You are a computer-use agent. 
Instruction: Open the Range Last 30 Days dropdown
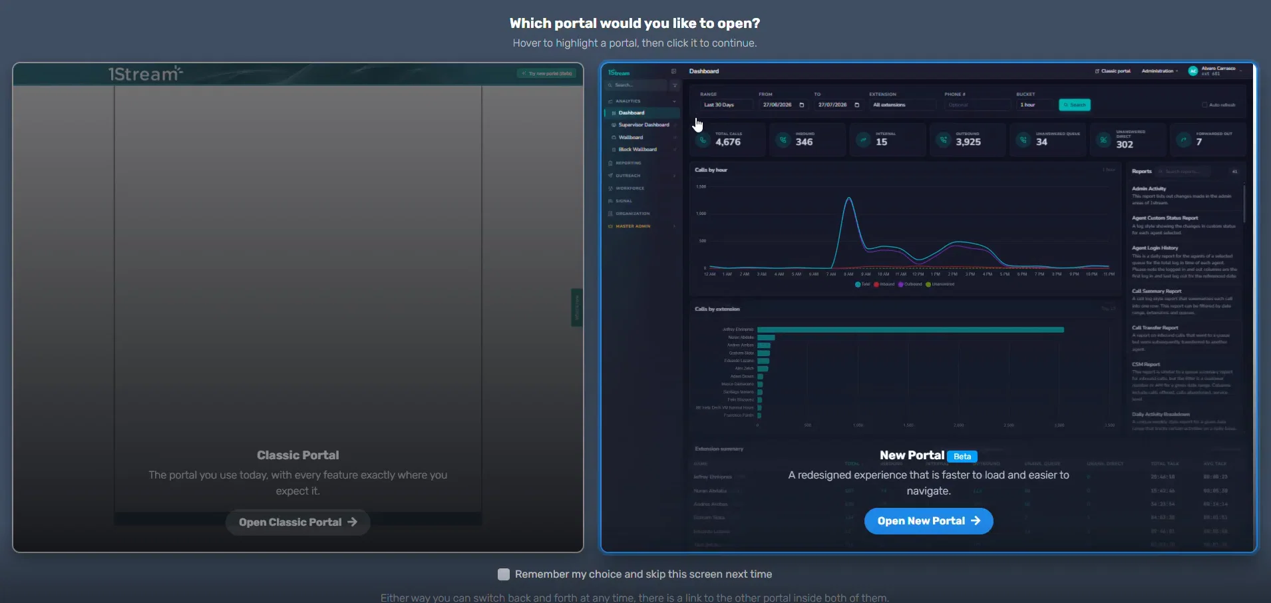pos(727,105)
